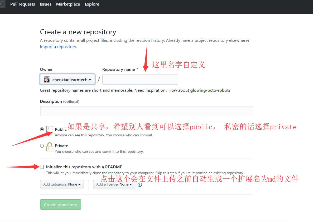Check Initialize this repository with a README
Viewport: 313px width, 222px height.
click(42, 167)
